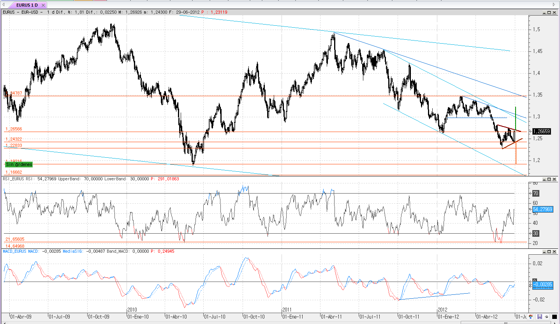Maximize the MACD indicator panel
The height and width of the screenshot is (324, 560).
[x=549, y=252]
